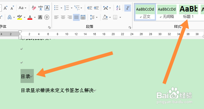This screenshot has height=109, width=204.
Task: Open Font dialog launcher
Action: point(49,27)
